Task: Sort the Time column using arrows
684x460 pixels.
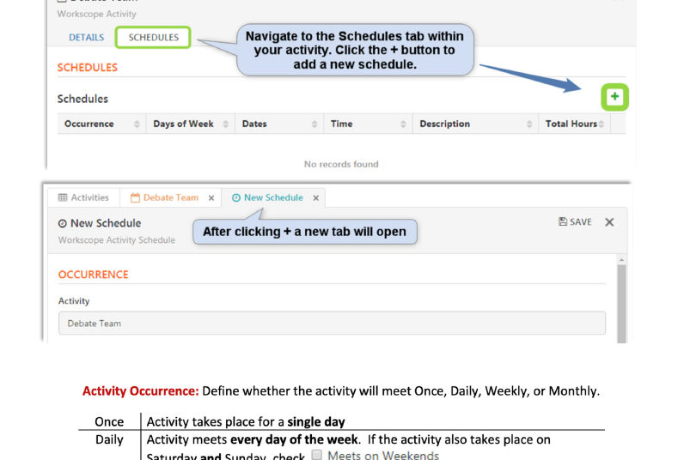Action: (x=403, y=124)
